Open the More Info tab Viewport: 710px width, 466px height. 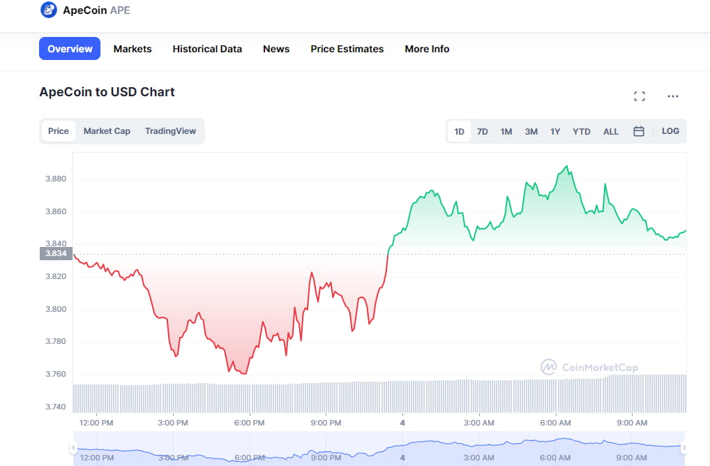pyautogui.click(x=427, y=49)
